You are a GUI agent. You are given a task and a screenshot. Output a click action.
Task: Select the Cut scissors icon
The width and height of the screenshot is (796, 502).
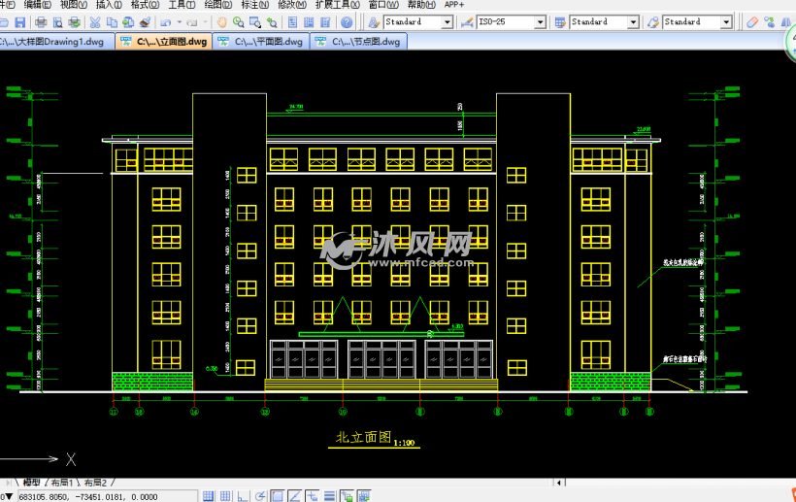point(95,21)
